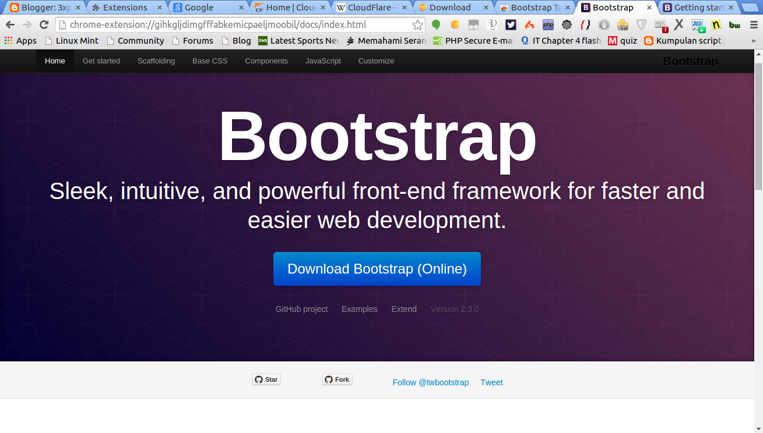Open the Kumpulan script bookmark
Viewport: 763px width, 433px height.
tap(684, 41)
